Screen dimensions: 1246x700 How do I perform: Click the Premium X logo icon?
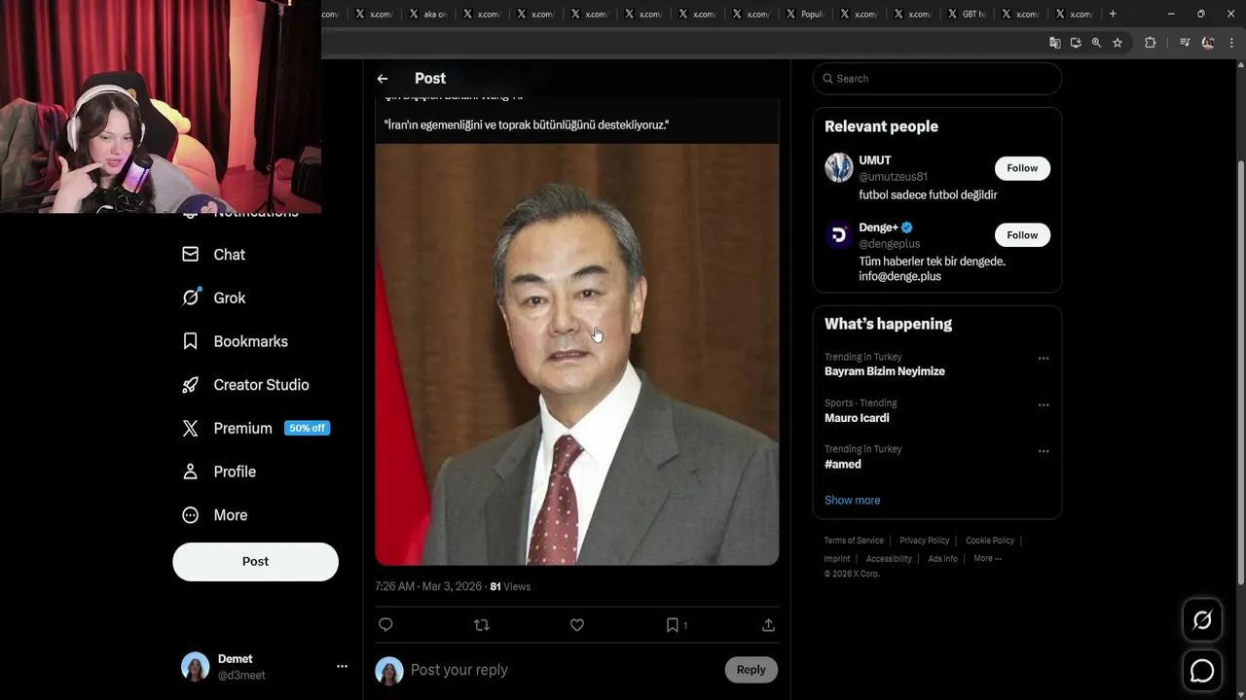pos(191,428)
